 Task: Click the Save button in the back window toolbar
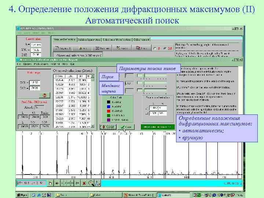(142, 48)
